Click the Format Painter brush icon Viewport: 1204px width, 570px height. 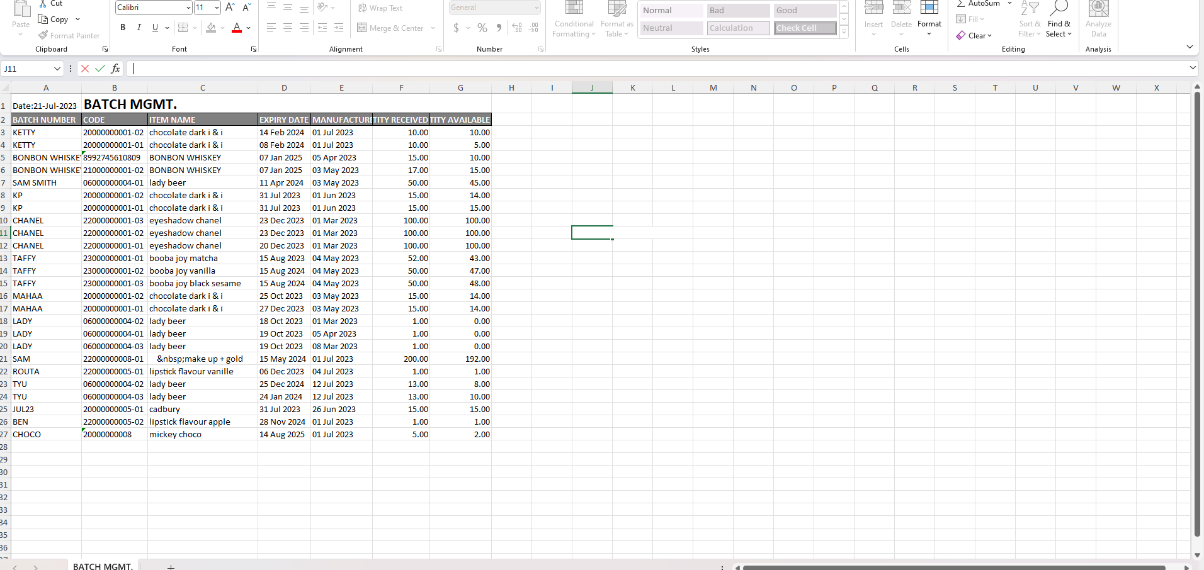tap(43, 36)
